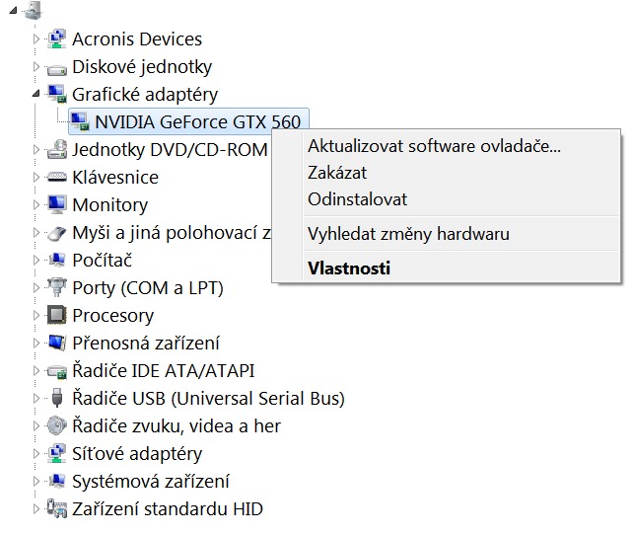This screenshot has width=636, height=536.
Task: Click the Diskové jednotky drive icon
Action: coord(57,67)
